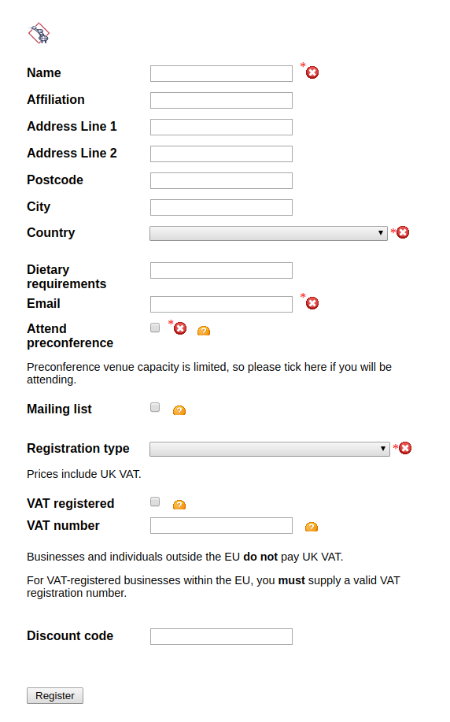Image resolution: width=450 pixels, height=722 pixels.
Task: Click the Dietary requirements field
Action: [x=221, y=270]
